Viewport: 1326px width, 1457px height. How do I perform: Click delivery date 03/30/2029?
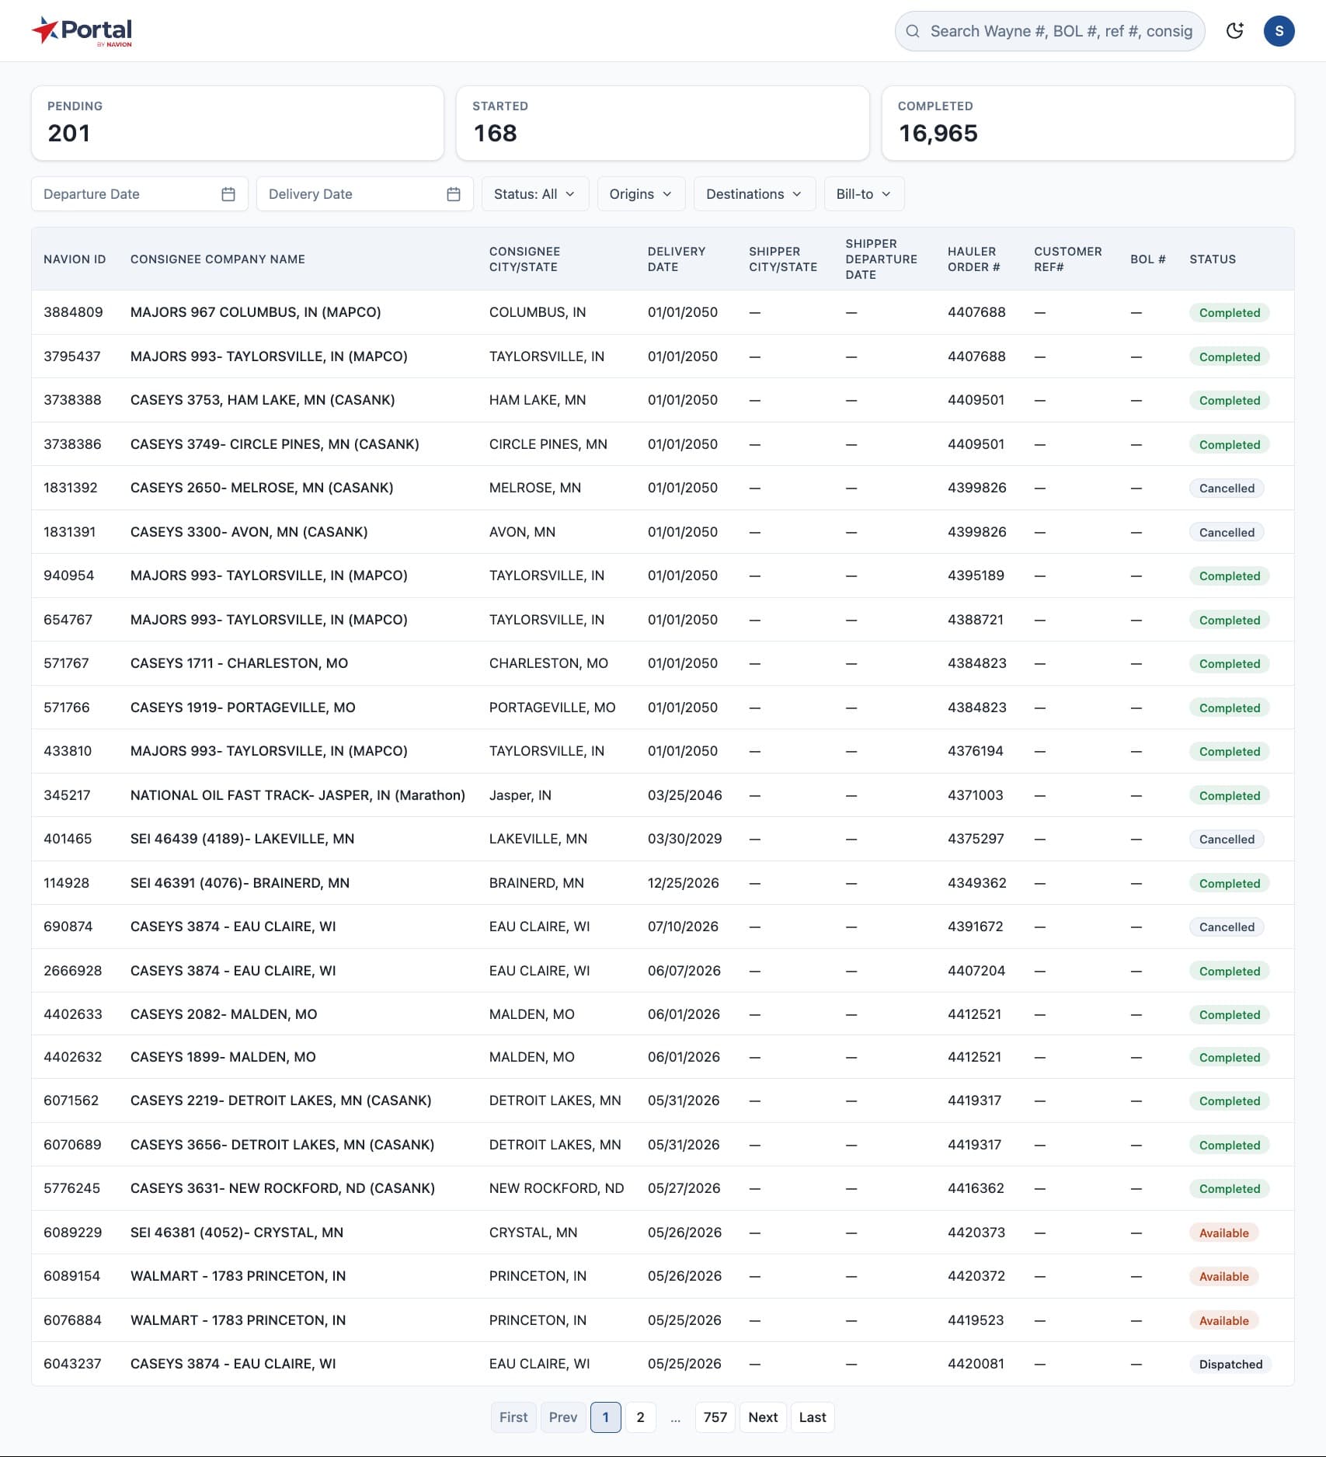pos(685,839)
